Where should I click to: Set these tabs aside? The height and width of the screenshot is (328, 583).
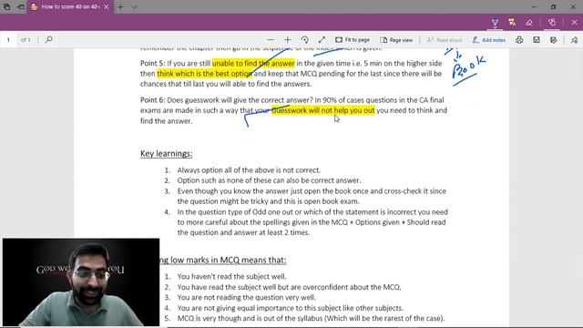click(21, 6)
